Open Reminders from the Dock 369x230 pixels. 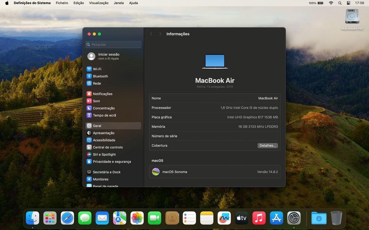tap(189, 218)
